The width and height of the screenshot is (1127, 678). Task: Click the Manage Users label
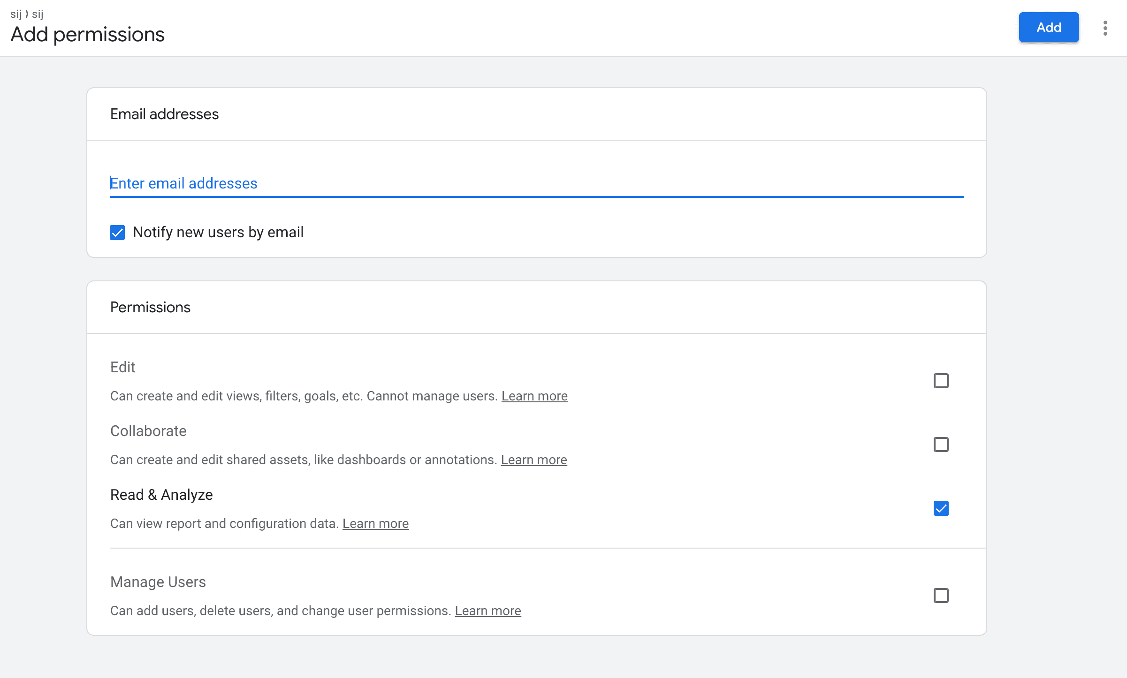[x=158, y=582]
